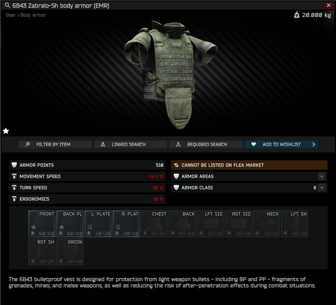Click the Linked Search nodes icon
Image resolution: width=336 pixels, height=305 pixels.
click(103, 144)
